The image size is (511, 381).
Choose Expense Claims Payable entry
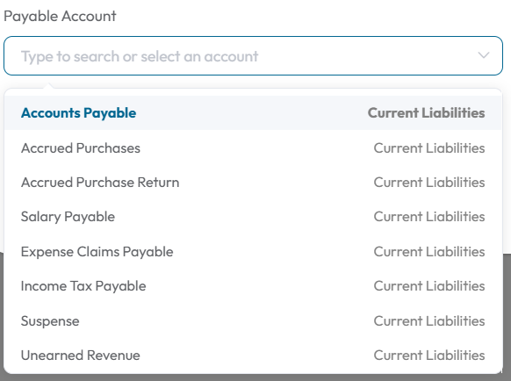point(253,252)
